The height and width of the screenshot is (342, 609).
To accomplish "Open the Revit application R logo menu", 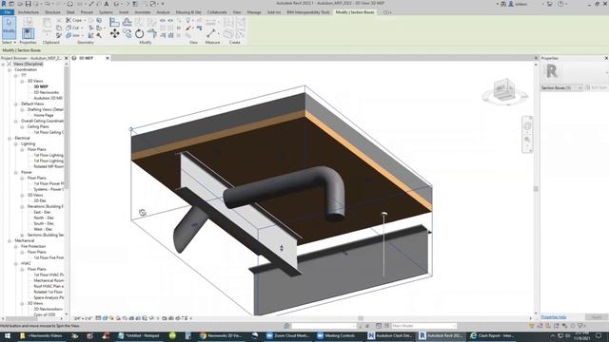I will (x=4, y=4).
